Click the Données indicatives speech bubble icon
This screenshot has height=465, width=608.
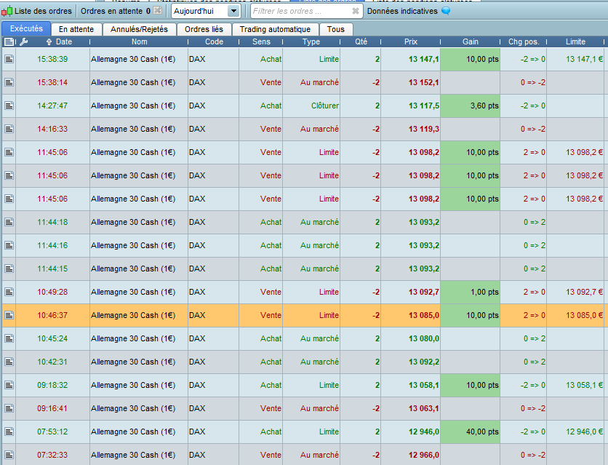tap(446, 11)
